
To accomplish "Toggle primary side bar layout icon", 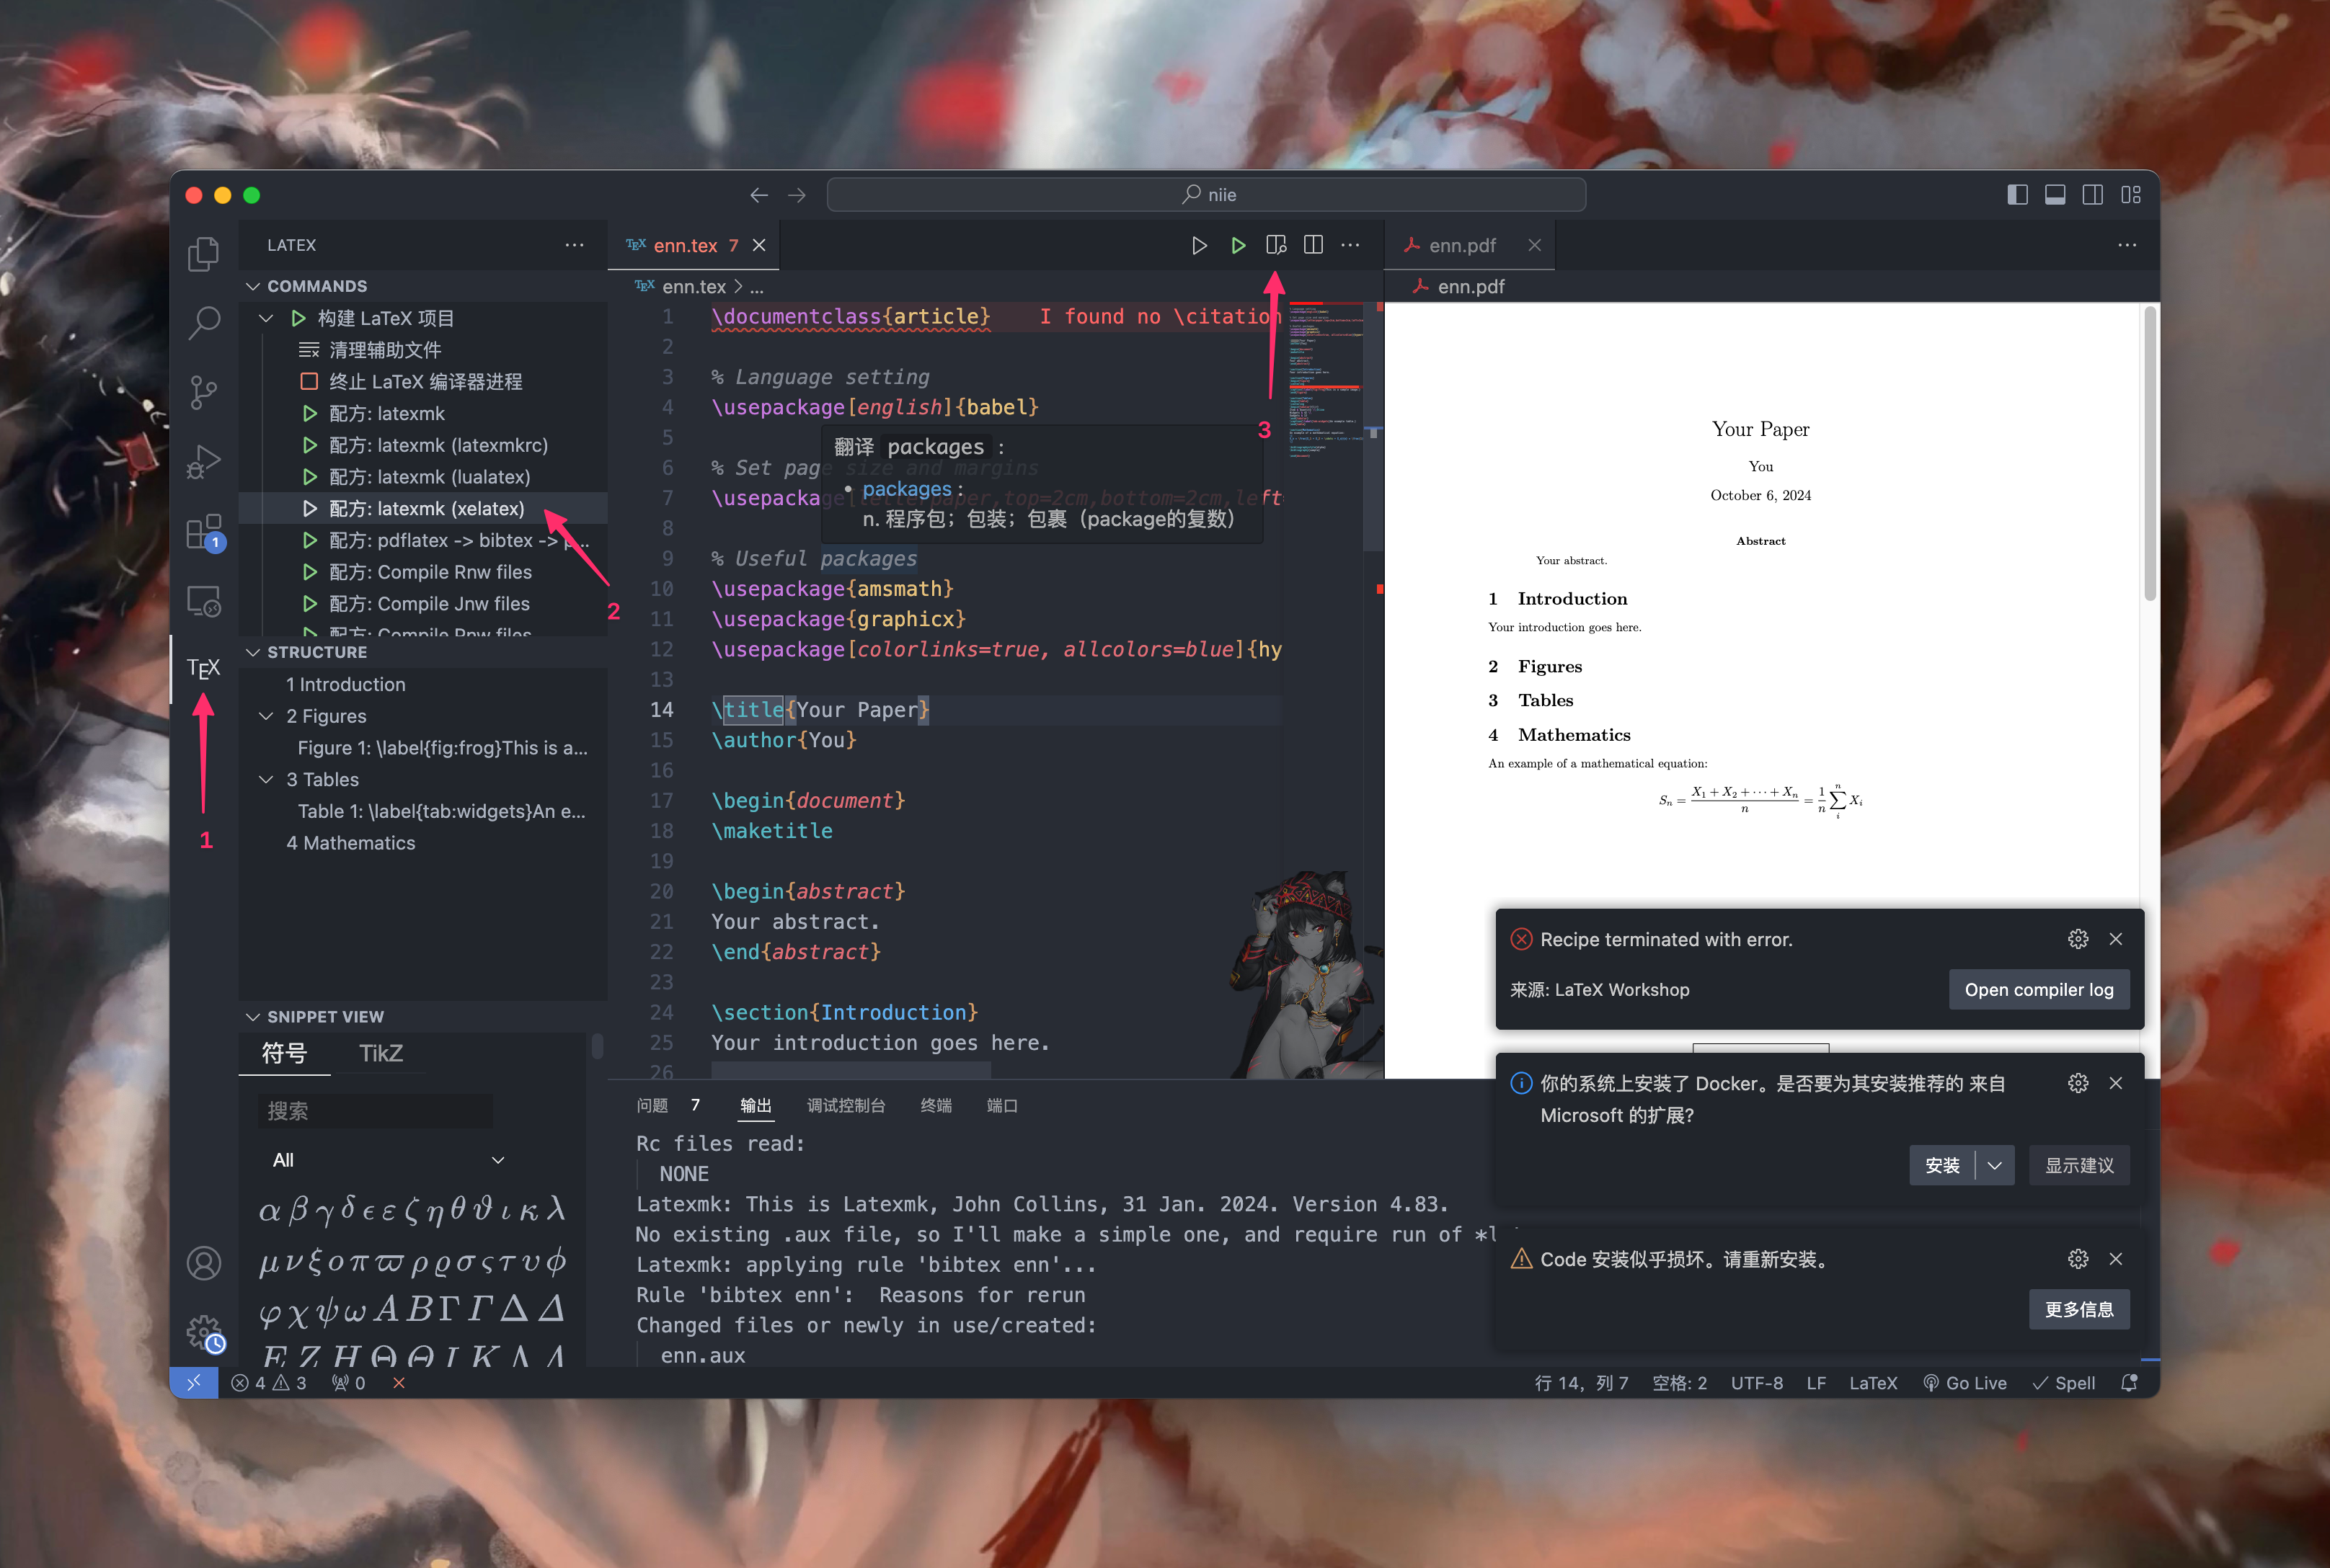I will coord(2018,195).
